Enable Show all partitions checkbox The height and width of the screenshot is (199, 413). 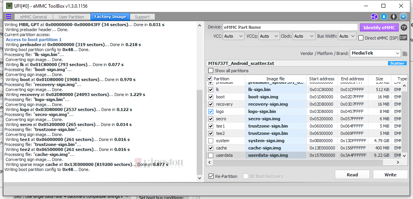click(211, 70)
